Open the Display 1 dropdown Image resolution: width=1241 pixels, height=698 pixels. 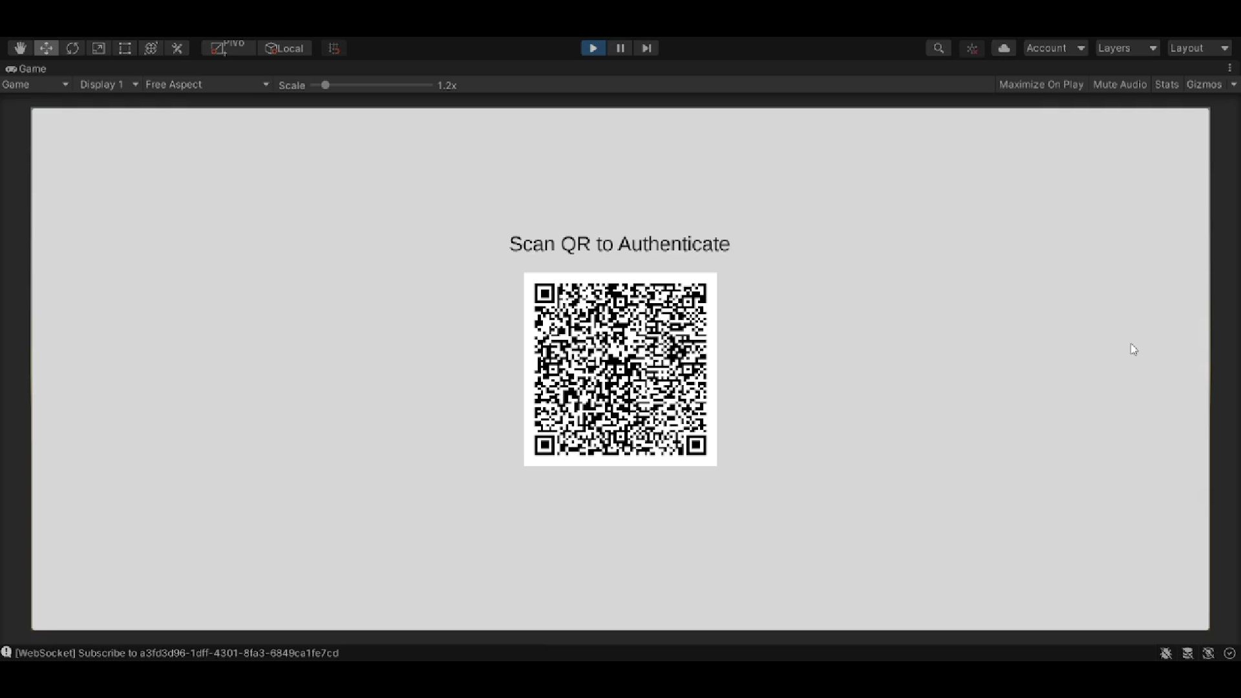click(x=109, y=85)
